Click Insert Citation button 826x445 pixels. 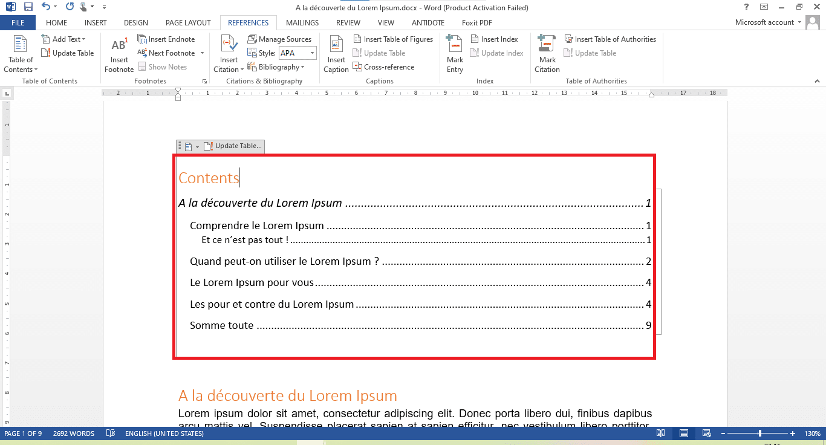(x=229, y=54)
